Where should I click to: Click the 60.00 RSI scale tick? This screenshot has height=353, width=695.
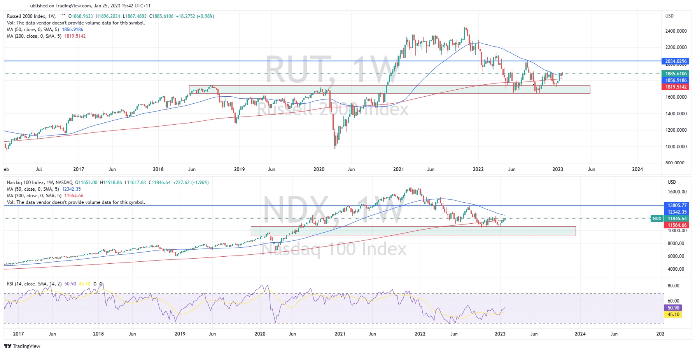(674, 301)
